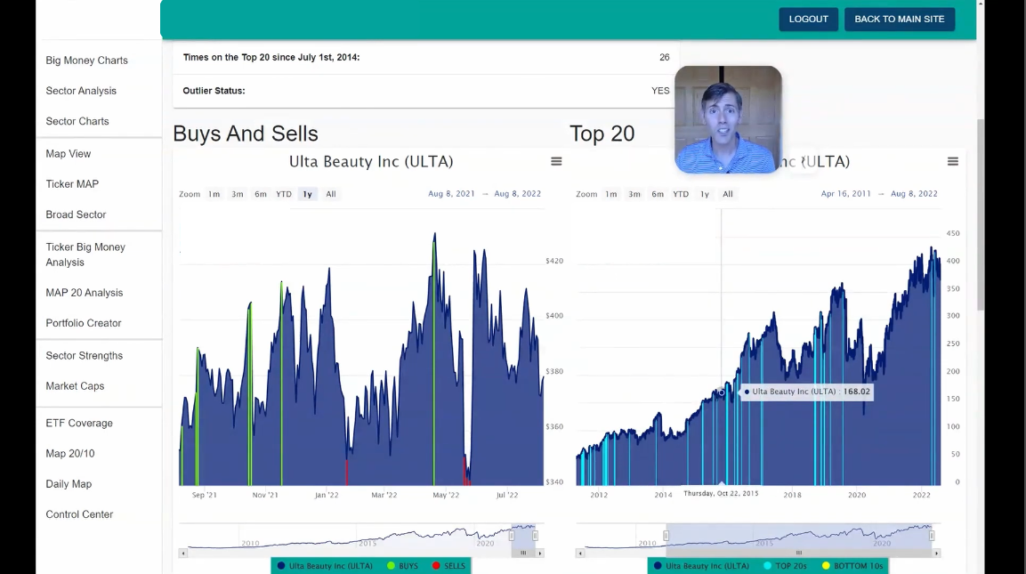Image resolution: width=1026 pixels, height=574 pixels.
Task: Click Buys And Sells end date Aug 8, 2022
Action: [x=518, y=194]
